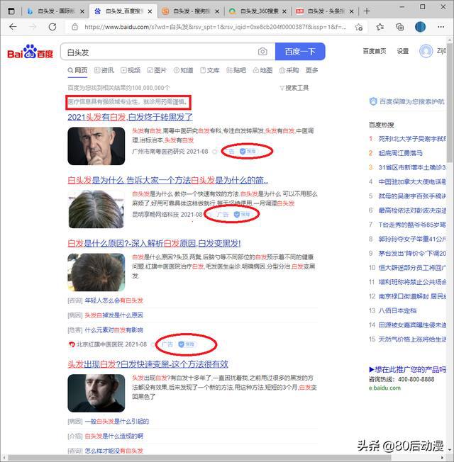This screenshot has width=454, height=462.
Task: Click the camera image-search icon
Action: (262, 52)
